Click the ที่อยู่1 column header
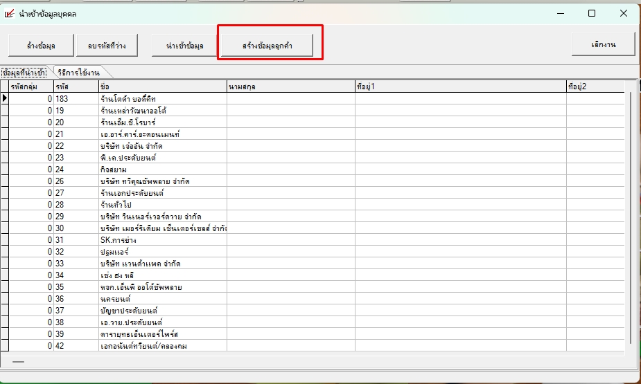This screenshot has width=641, height=384. point(460,86)
